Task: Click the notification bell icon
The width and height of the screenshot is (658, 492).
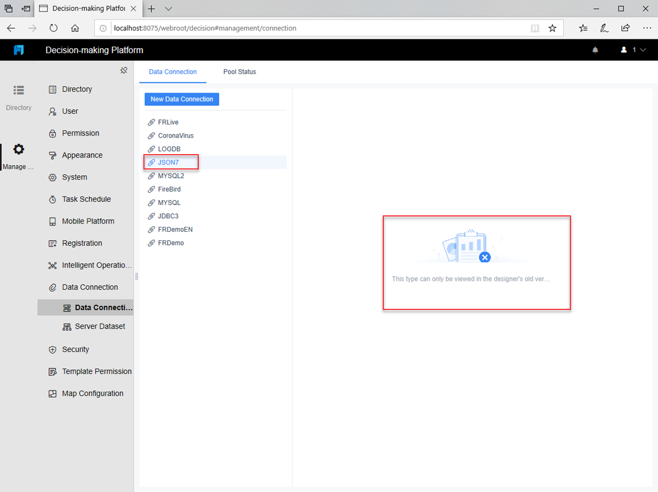Action: point(595,50)
